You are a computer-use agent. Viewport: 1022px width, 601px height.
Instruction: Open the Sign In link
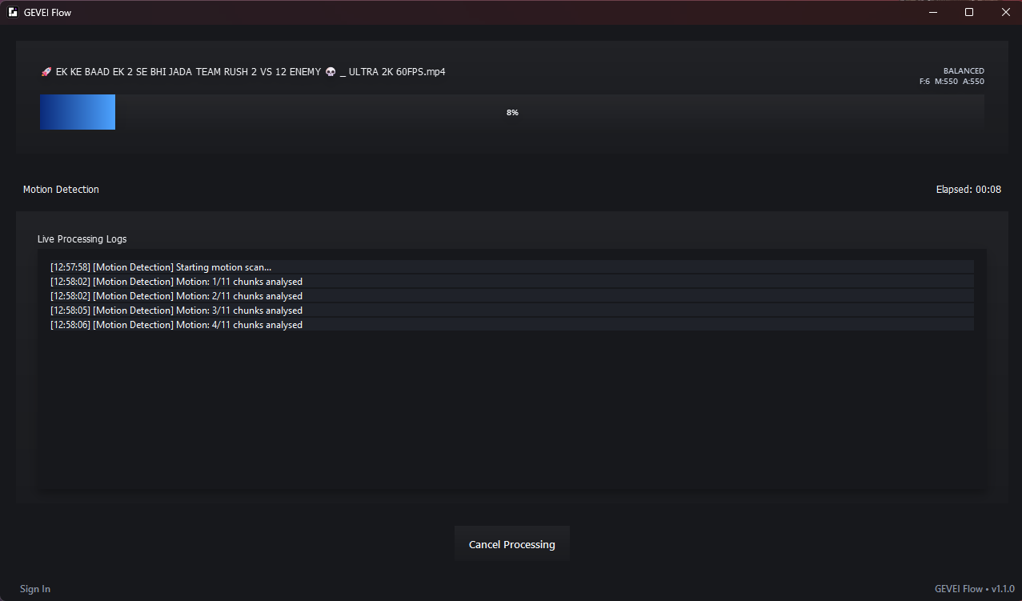coord(35,589)
